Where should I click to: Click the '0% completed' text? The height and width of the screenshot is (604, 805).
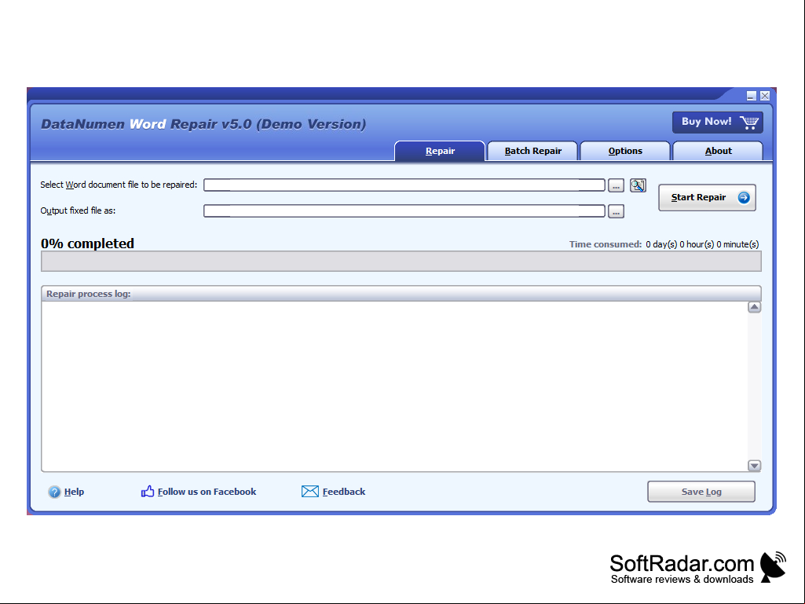[x=87, y=243]
